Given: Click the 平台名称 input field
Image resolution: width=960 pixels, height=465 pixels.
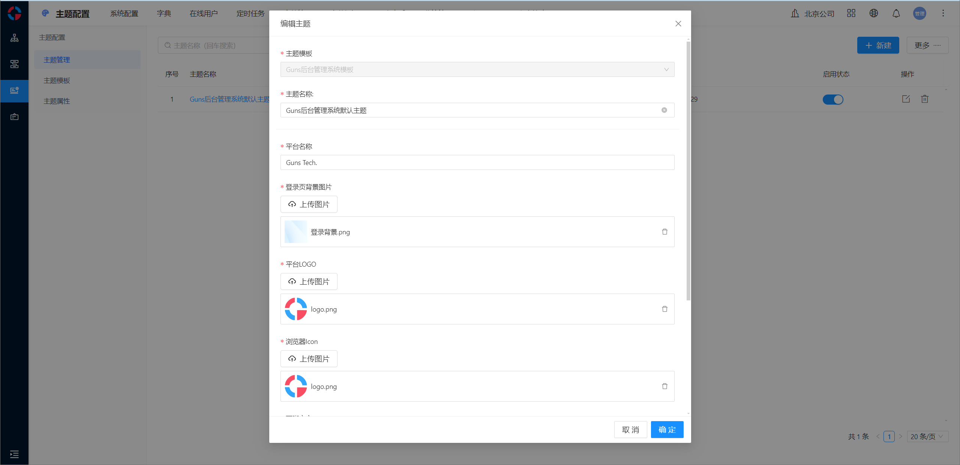Looking at the screenshot, I should 477,162.
